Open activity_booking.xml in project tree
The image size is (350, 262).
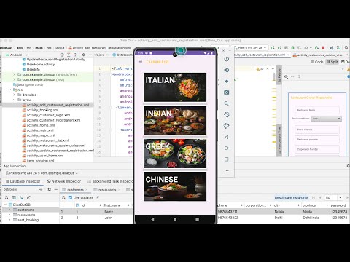(42, 110)
